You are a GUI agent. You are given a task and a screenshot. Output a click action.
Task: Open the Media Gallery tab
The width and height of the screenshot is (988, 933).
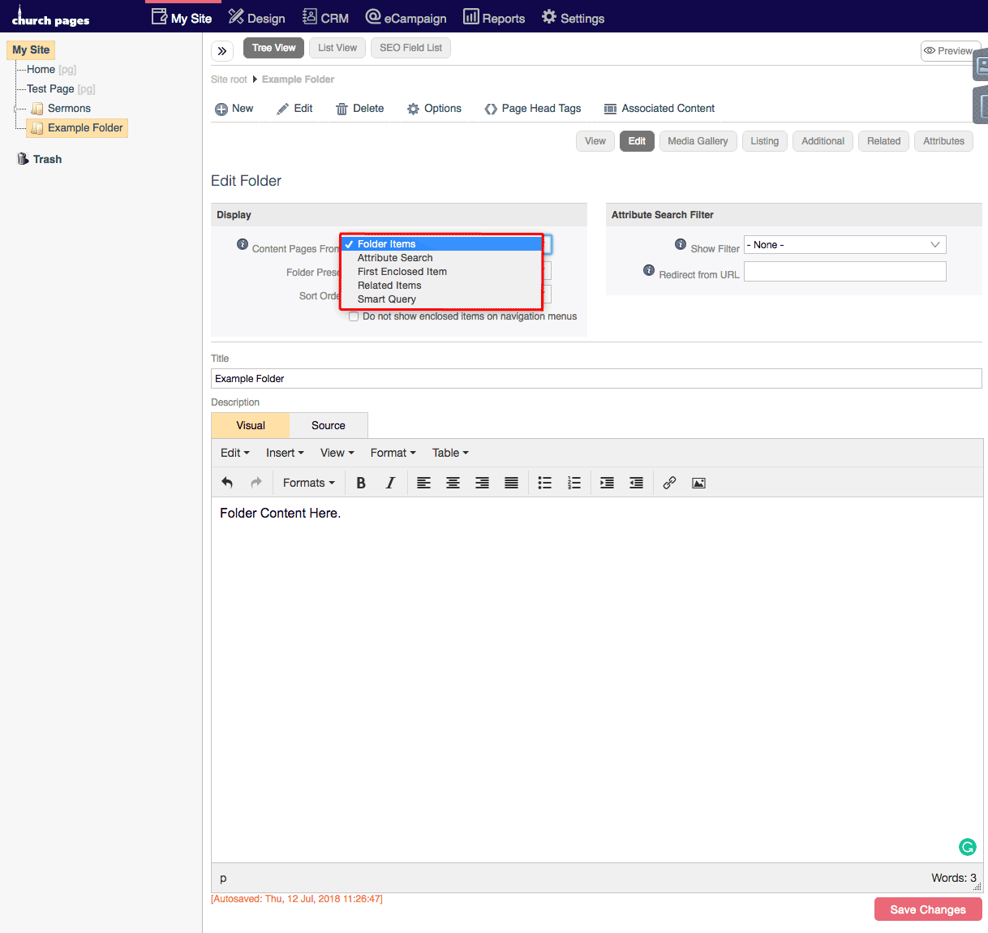[698, 141]
